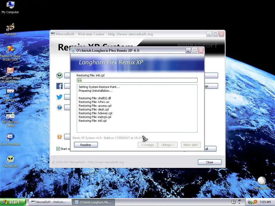Close the Welcome Center with Close button
Screen dimensions: 275x206
(209, 162)
